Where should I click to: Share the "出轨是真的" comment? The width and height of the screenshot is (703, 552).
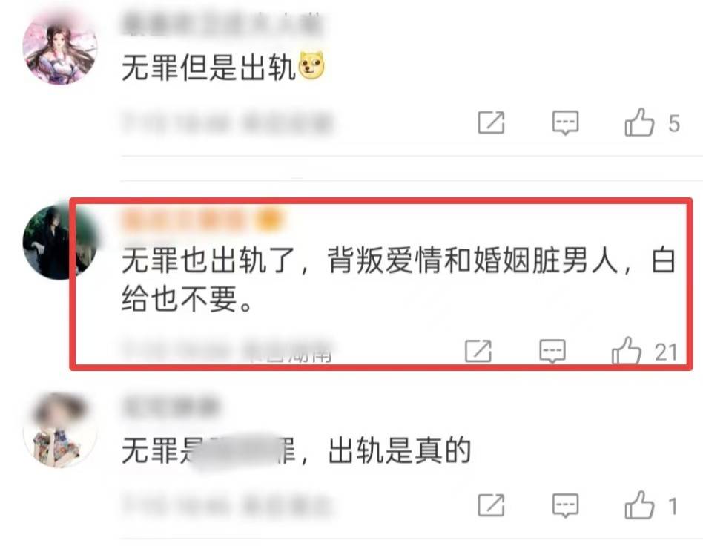click(x=491, y=505)
